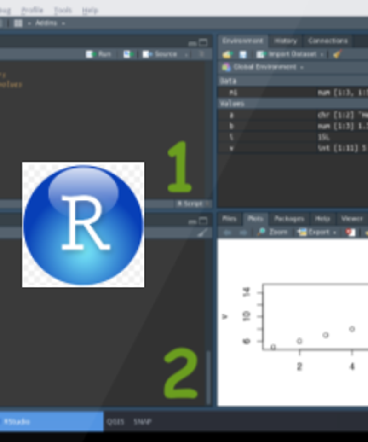Open the Tools menu
This screenshot has width=368, height=442.
pos(63,11)
